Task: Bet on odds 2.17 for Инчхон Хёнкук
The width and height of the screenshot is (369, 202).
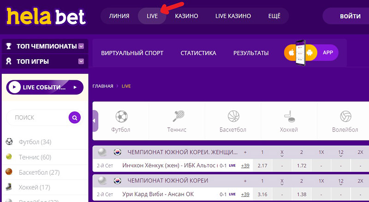Action: coord(262,166)
